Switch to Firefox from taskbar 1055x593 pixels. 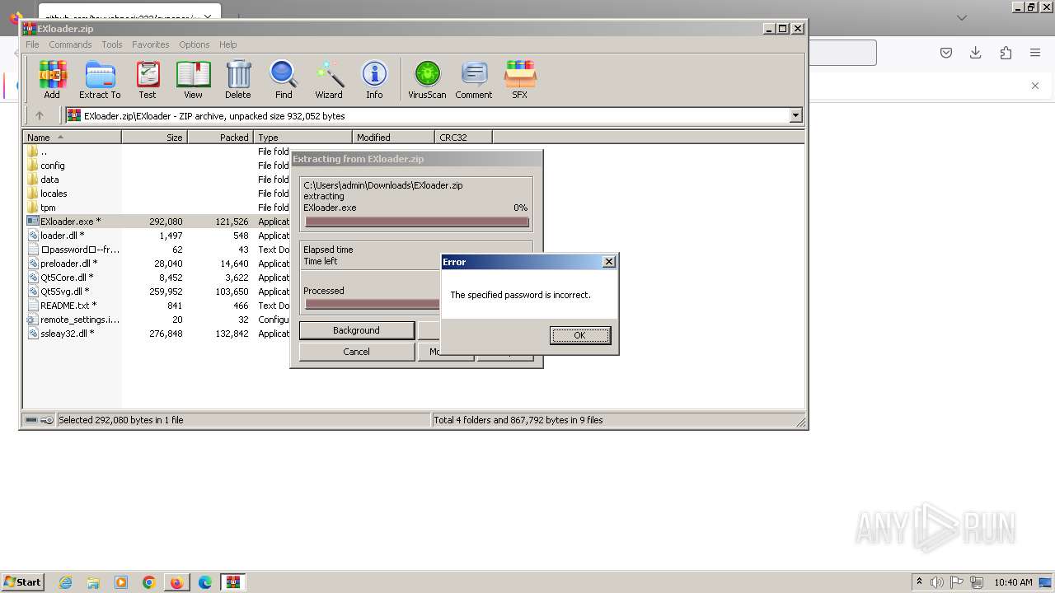[176, 582]
